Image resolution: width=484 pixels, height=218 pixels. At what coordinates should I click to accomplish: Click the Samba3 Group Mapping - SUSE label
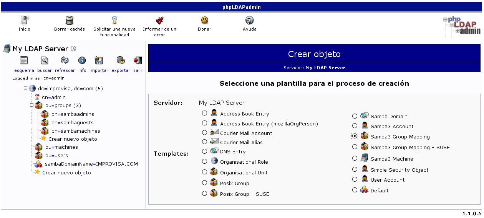(x=410, y=148)
